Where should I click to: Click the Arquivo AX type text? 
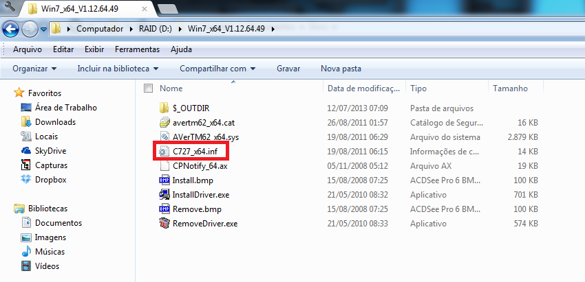pyautogui.click(x=431, y=166)
